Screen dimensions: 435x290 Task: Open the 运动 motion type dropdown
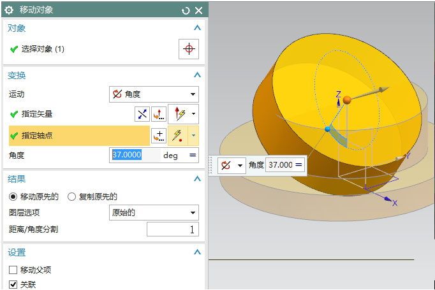[x=154, y=94]
